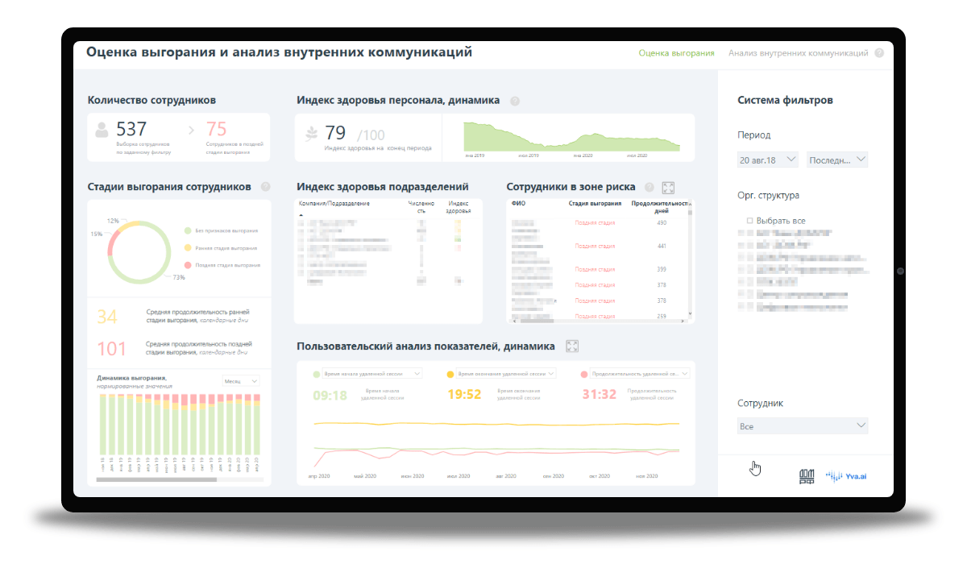
Task: Click yellow legend dot Ранняя стадия выгорания
Action: click(x=188, y=248)
